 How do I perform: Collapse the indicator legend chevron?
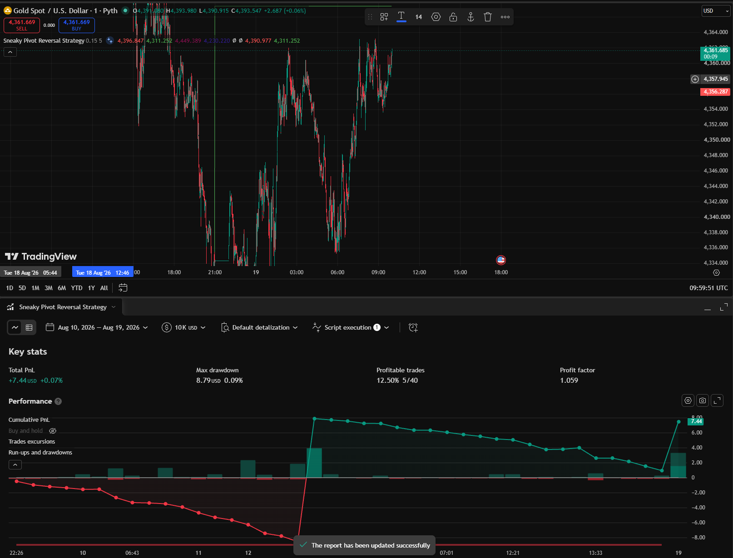point(10,52)
